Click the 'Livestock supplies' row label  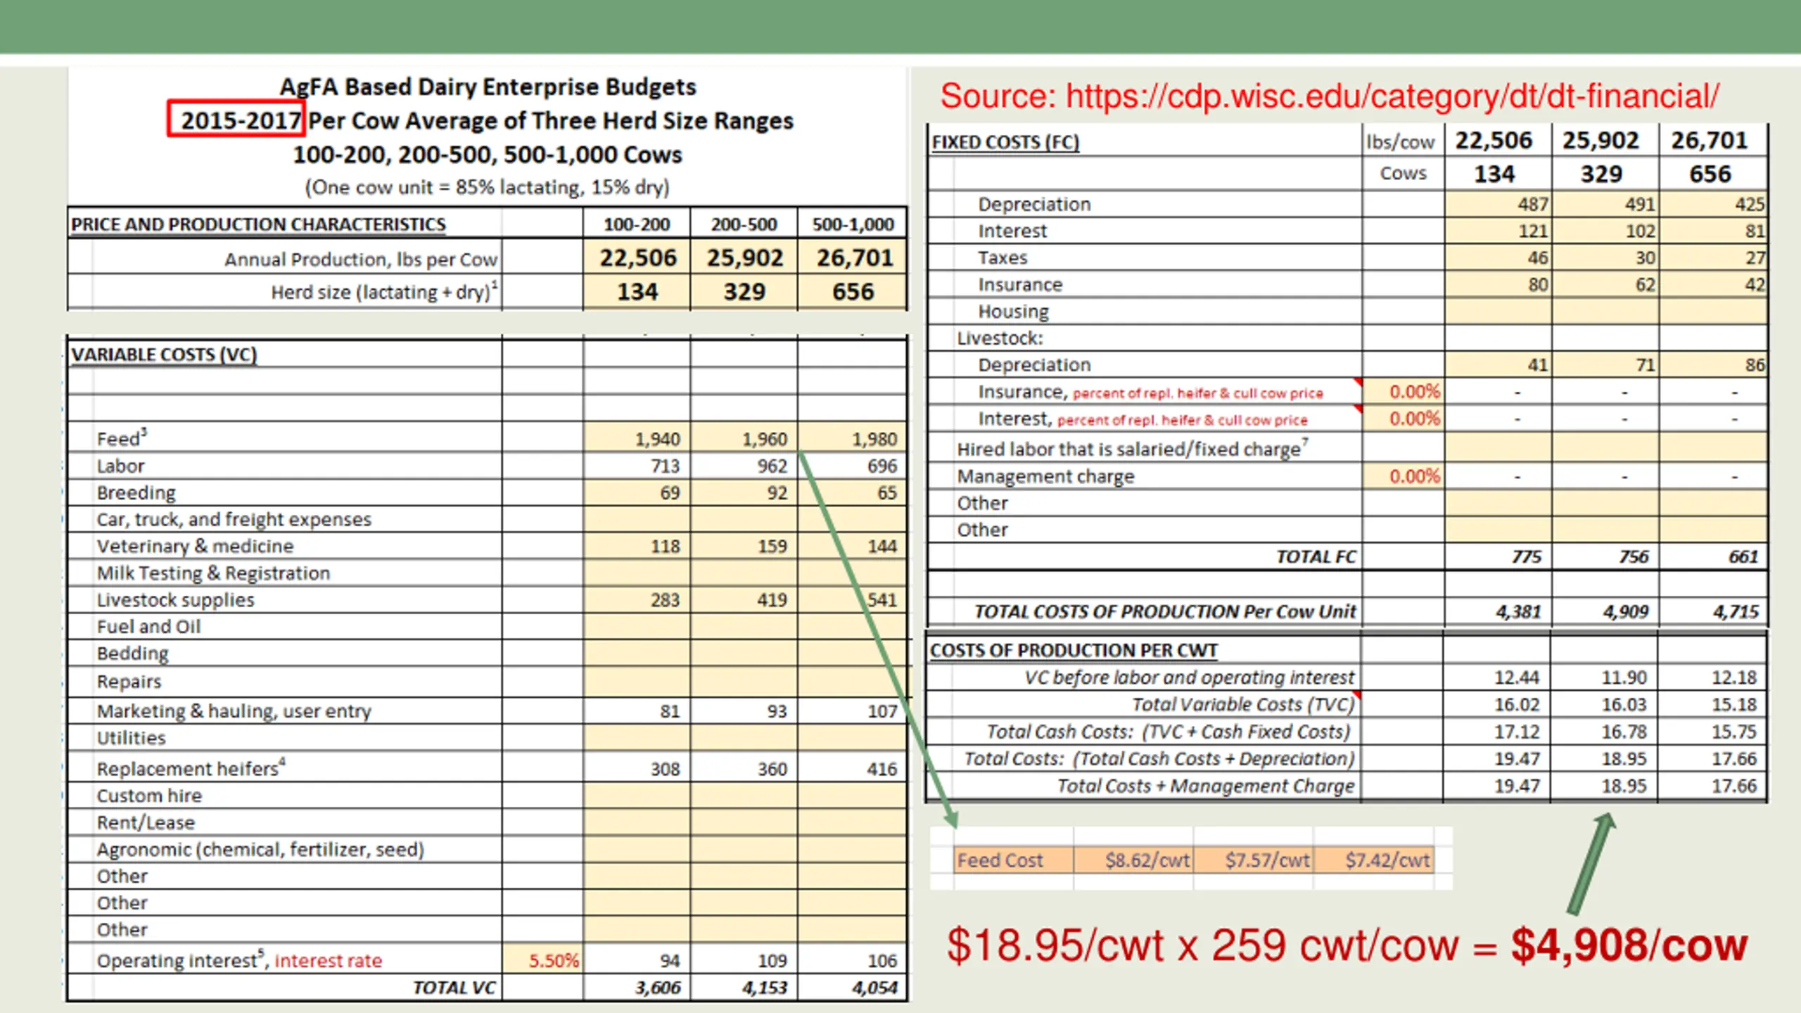tap(175, 600)
